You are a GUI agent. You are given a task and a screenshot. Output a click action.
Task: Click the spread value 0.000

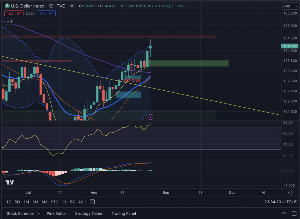tap(30, 14)
